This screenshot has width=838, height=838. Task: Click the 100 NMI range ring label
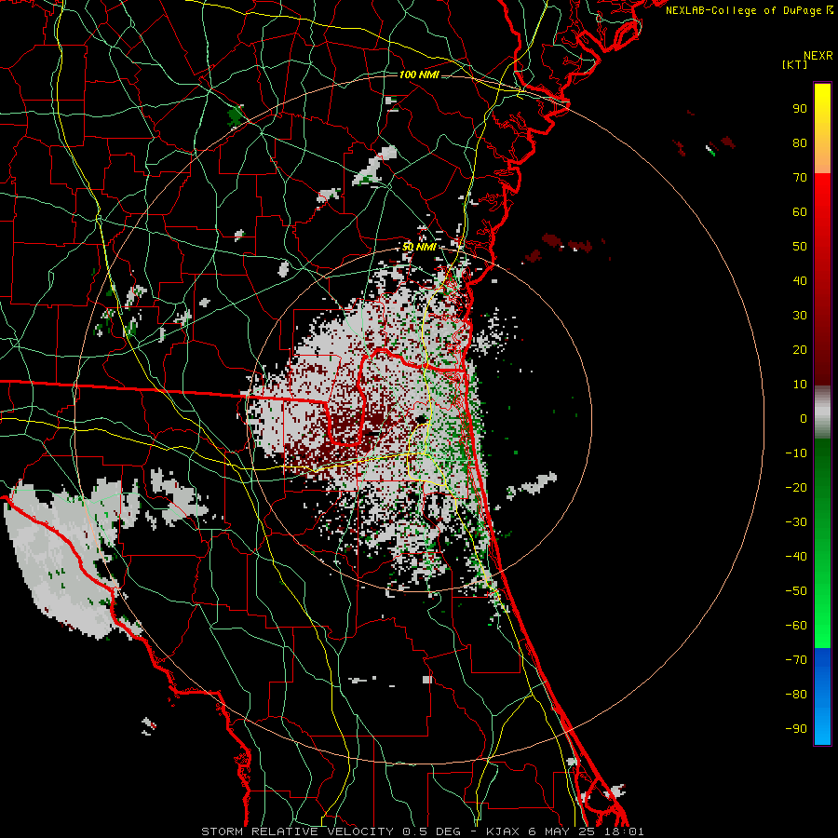pos(419,74)
